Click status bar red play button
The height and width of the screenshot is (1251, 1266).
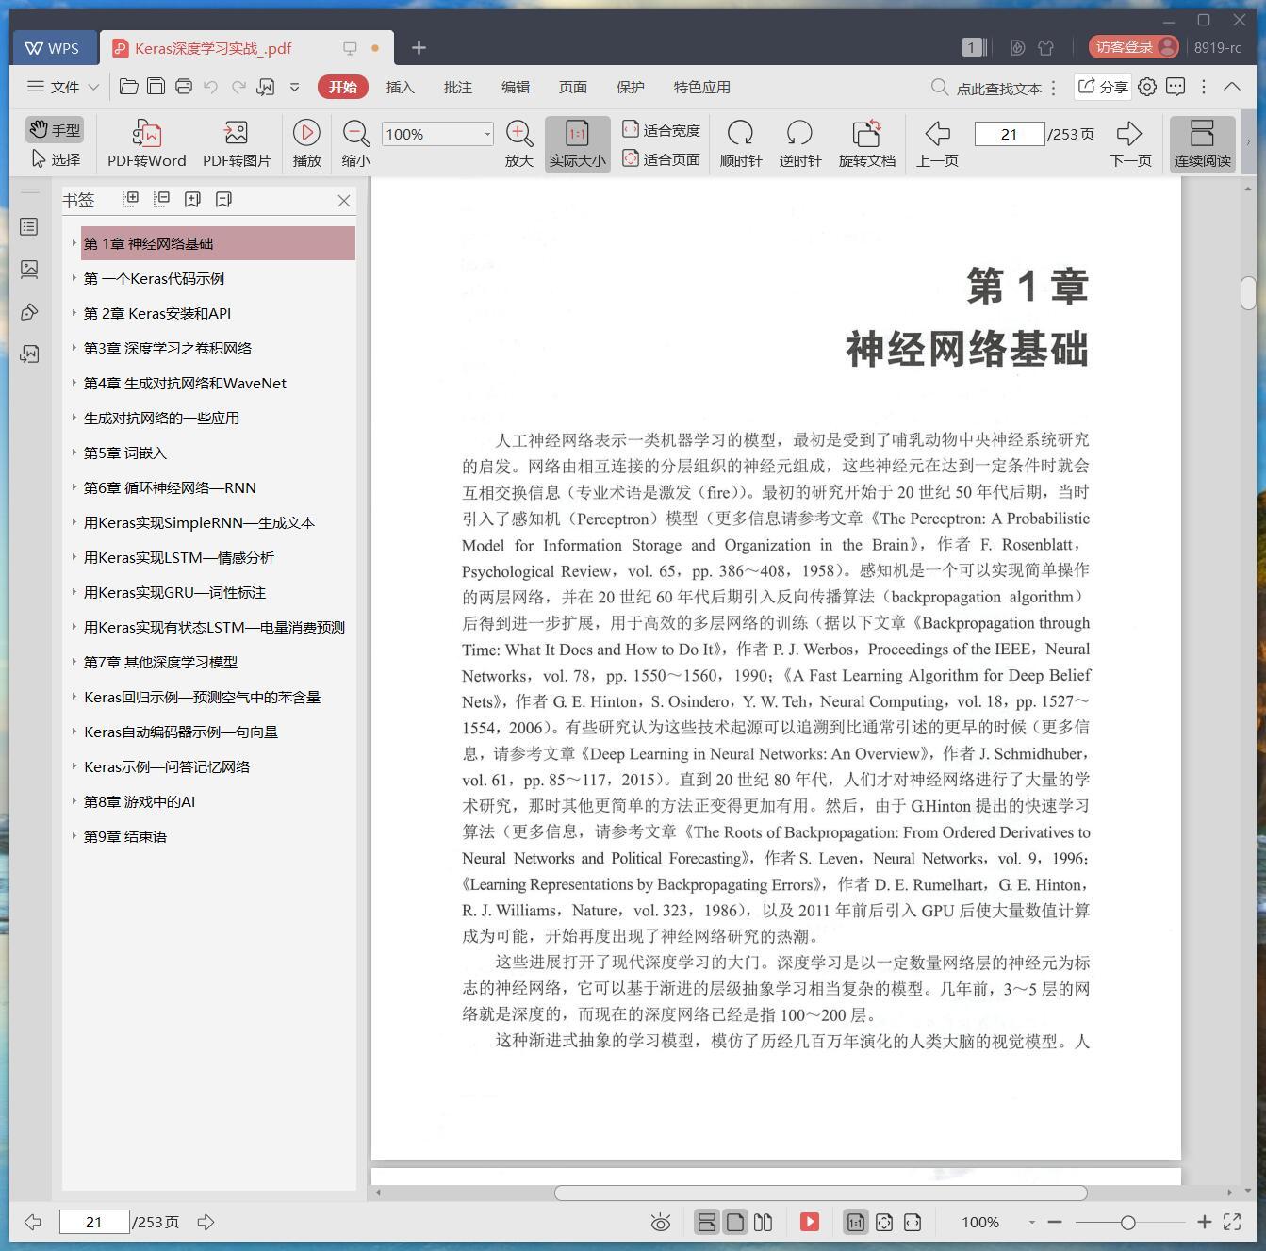point(809,1223)
